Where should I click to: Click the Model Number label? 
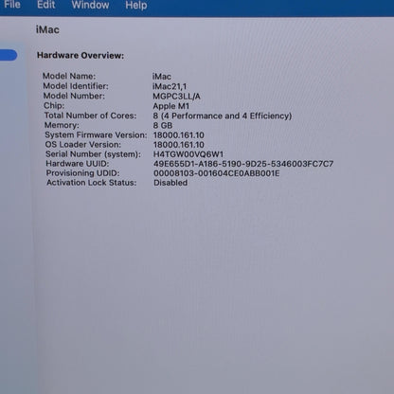pyautogui.click(x=74, y=96)
